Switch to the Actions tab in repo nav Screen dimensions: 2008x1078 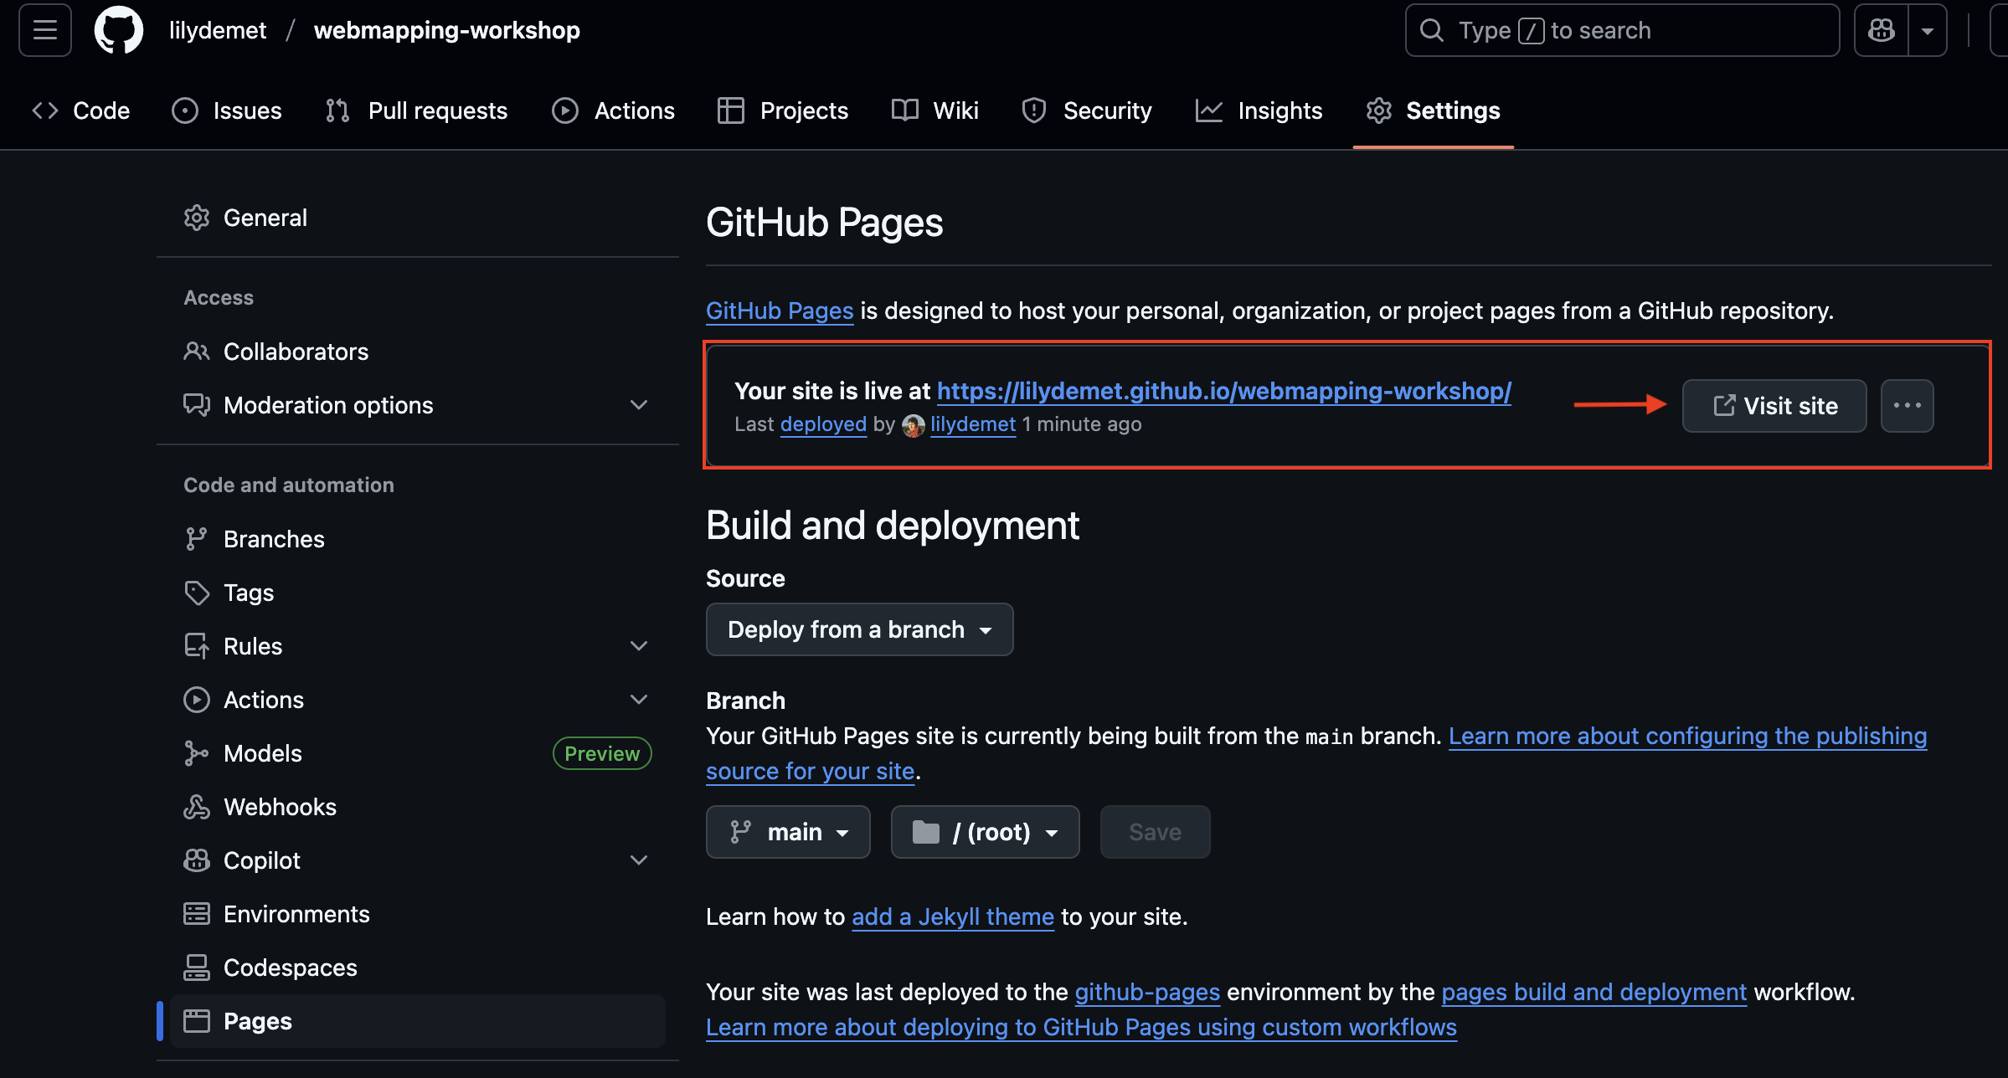coord(613,110)
